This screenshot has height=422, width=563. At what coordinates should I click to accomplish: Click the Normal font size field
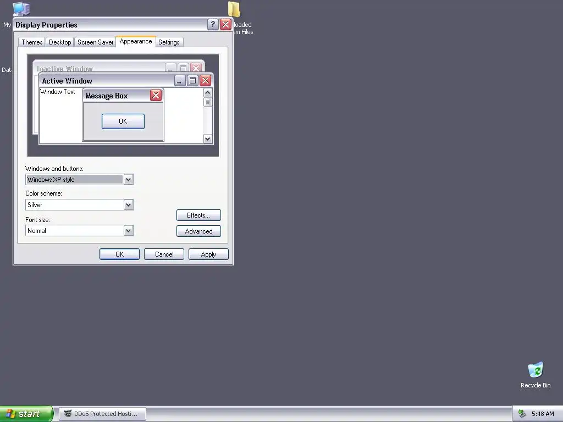(79, 231)
